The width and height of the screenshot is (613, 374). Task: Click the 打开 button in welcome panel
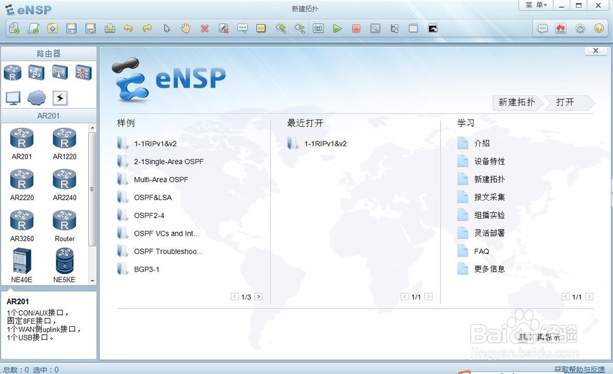568,102
